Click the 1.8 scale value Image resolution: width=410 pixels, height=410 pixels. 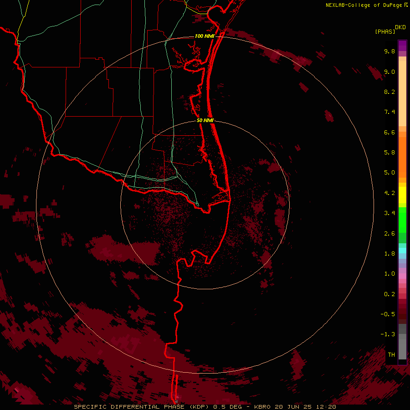point(389,254)
